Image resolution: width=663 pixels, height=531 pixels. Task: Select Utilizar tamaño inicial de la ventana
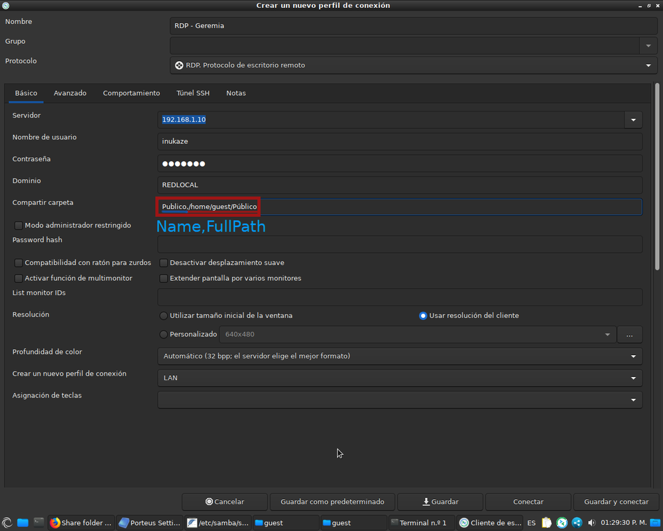click(x=163, y=315)
